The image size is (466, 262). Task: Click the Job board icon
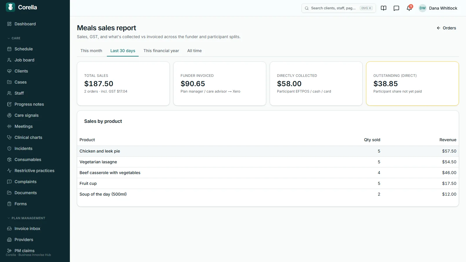tap(9, 60)
